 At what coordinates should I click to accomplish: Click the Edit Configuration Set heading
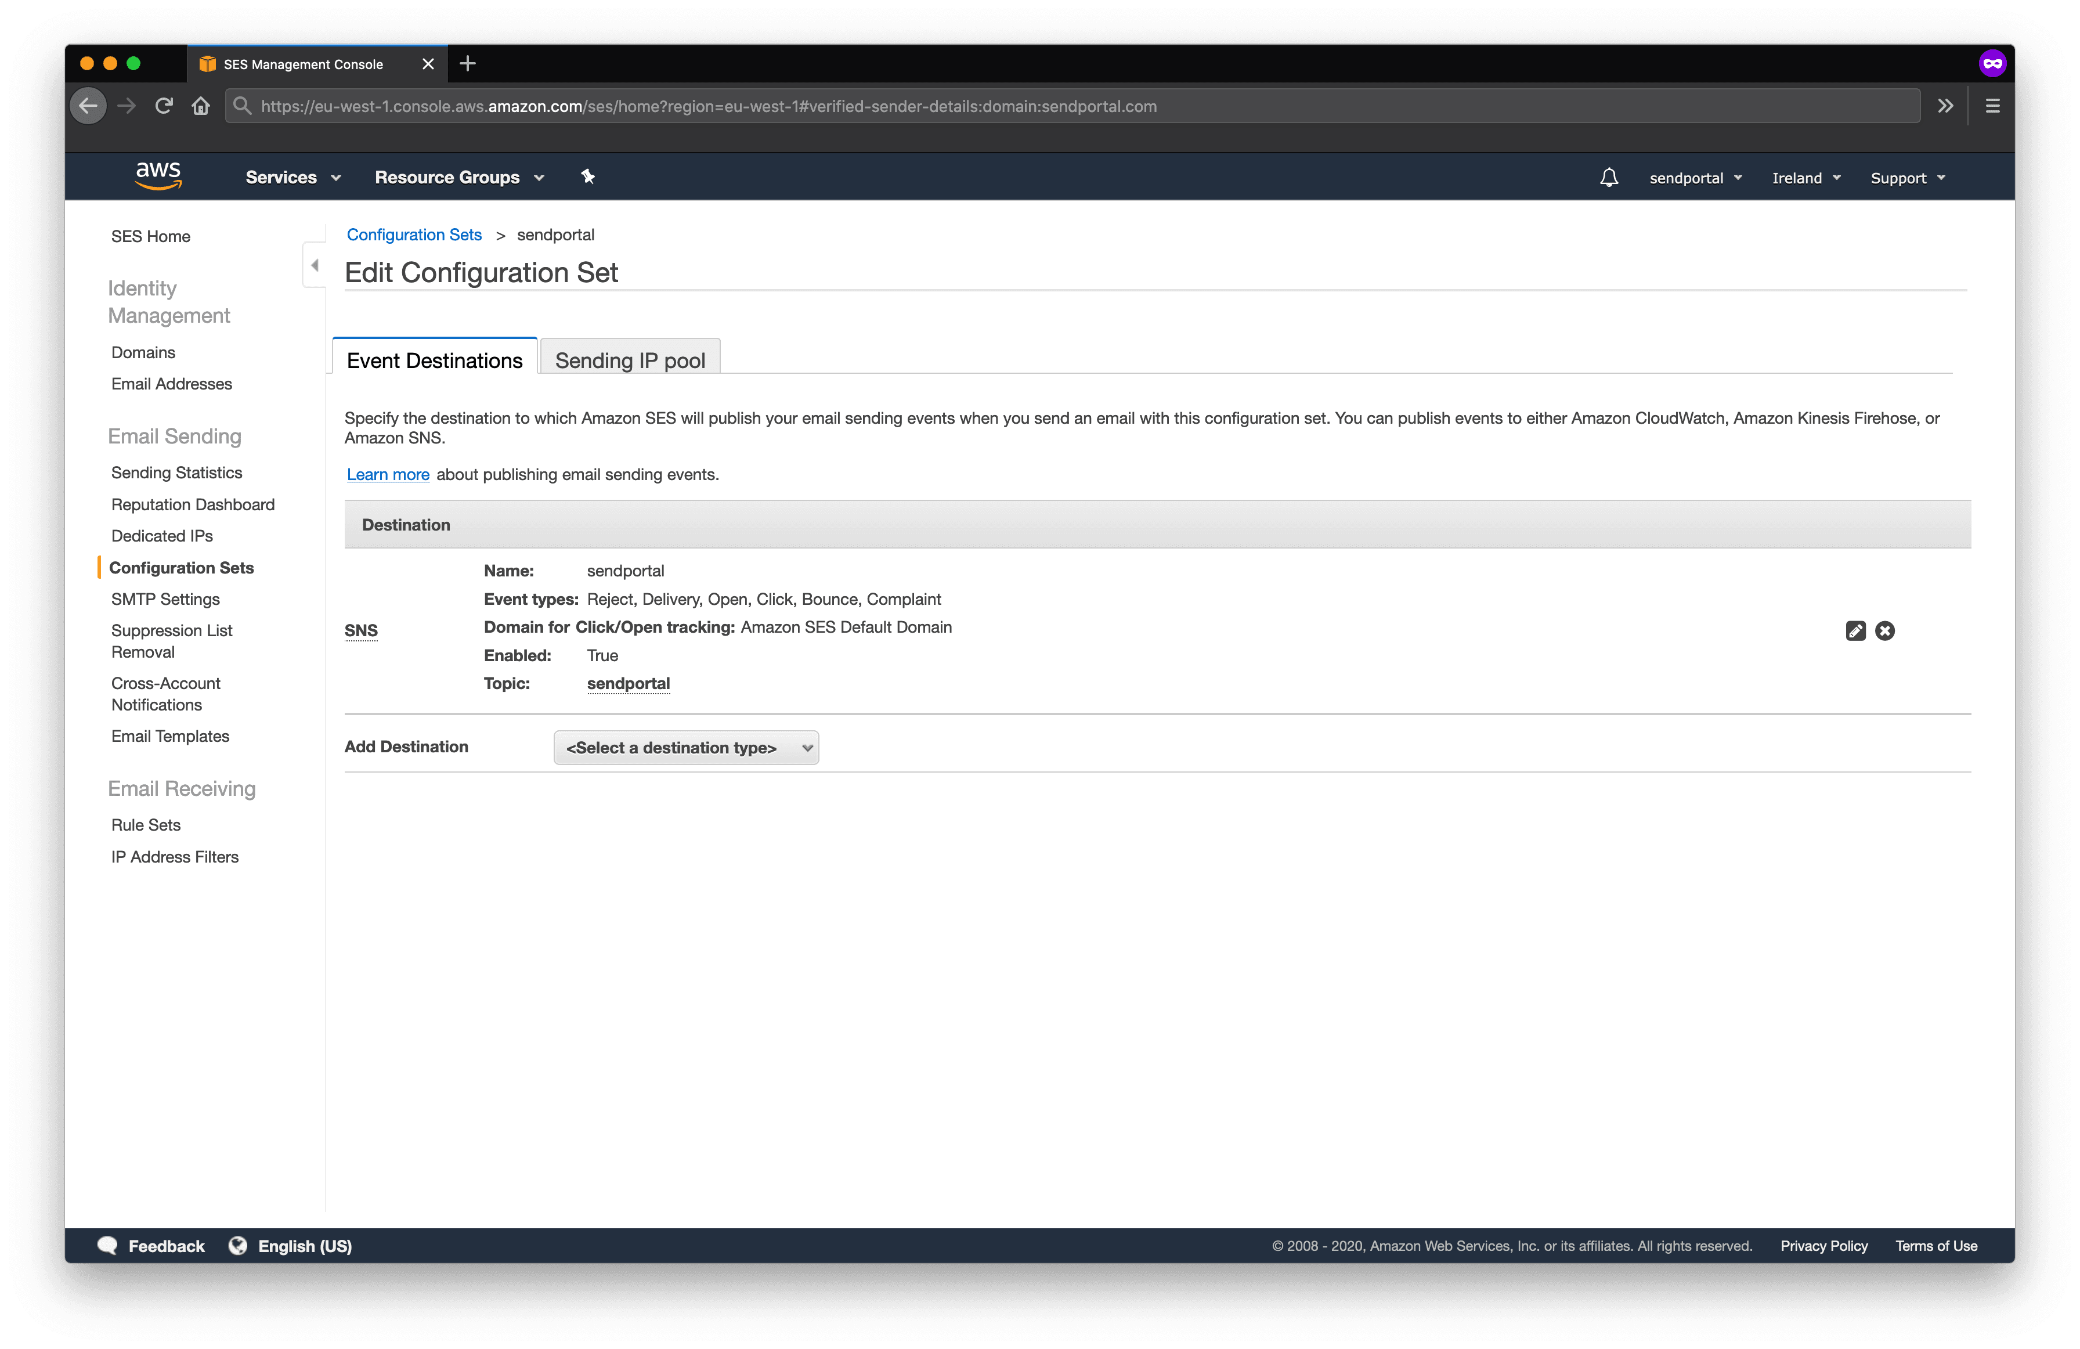[482, 272]
